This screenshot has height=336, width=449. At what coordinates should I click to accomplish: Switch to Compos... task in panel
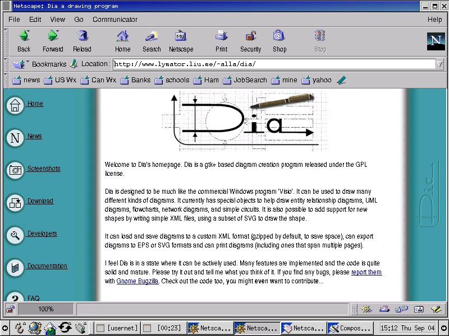click(x=350, y=328)
